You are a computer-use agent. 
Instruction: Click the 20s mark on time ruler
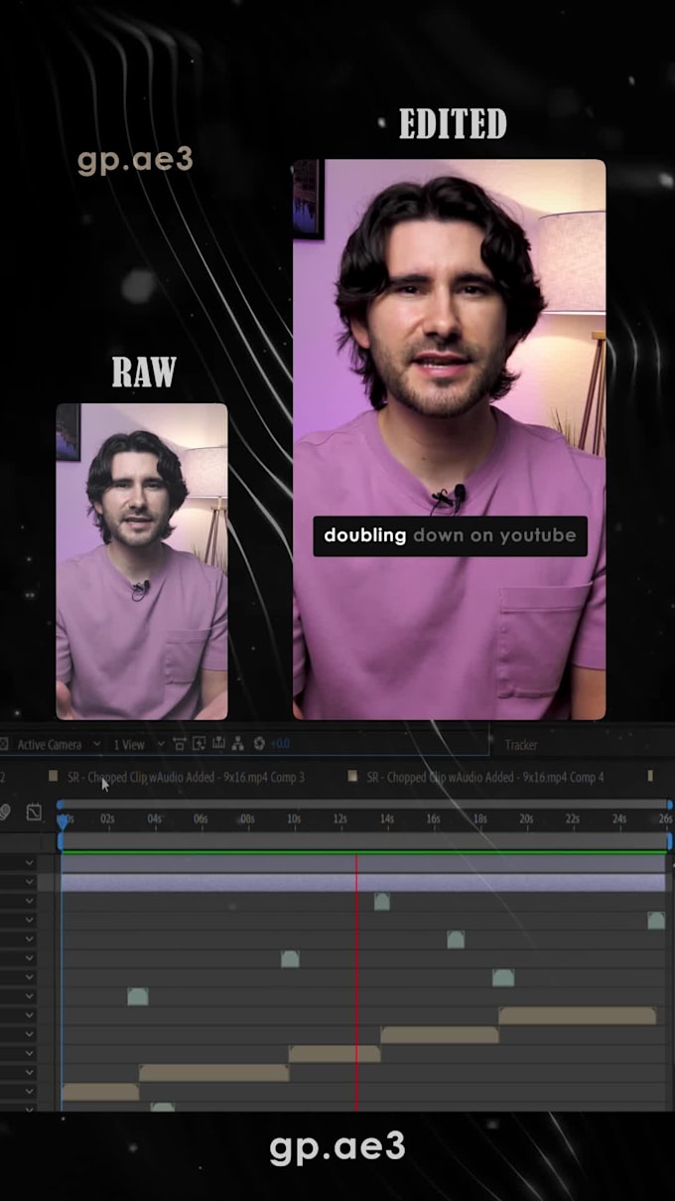pyautogui.click(x=526, y=820)
